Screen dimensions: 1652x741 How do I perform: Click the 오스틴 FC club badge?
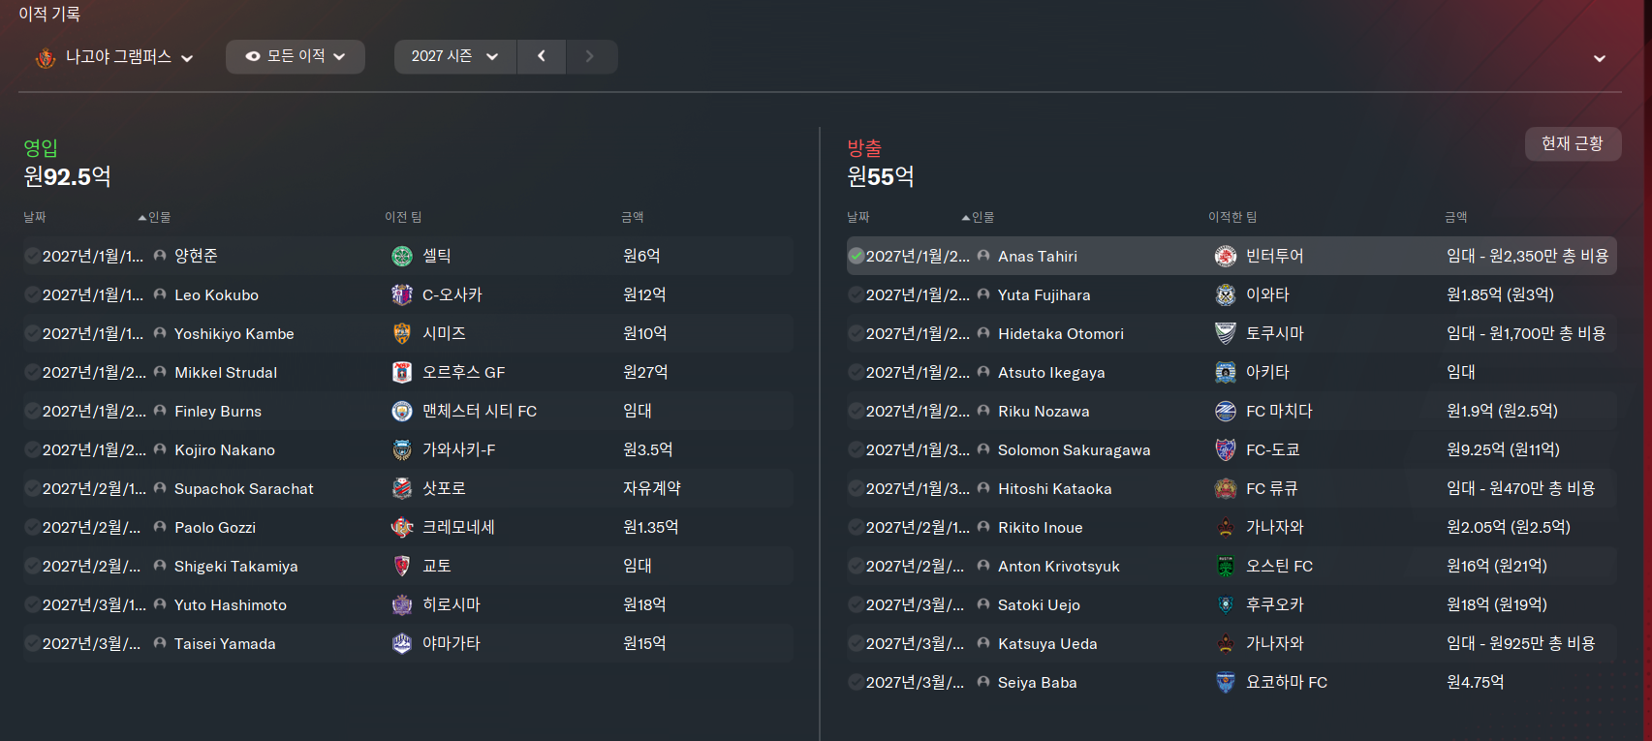click(x=1226, y=566)
